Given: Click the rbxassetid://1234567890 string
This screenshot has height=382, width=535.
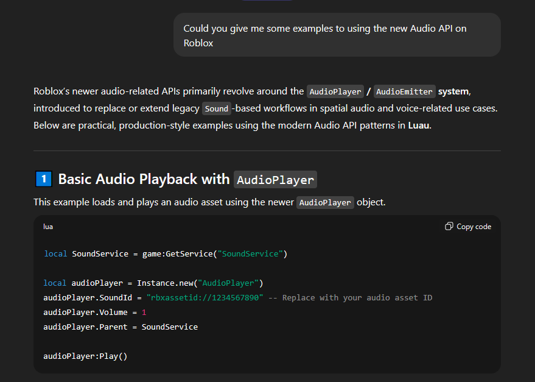Looking at the screenshot, I should pos(205,297).
